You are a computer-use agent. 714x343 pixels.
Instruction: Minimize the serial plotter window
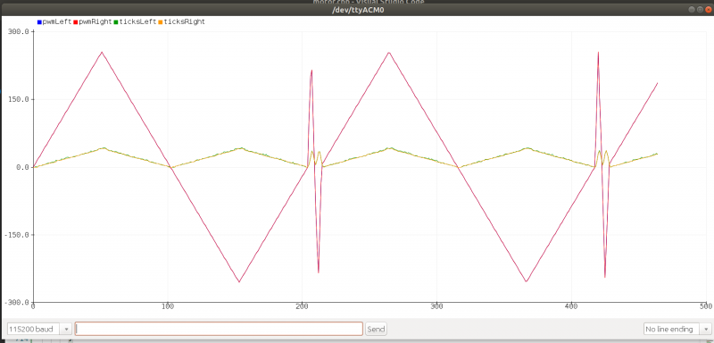point(692,9)
